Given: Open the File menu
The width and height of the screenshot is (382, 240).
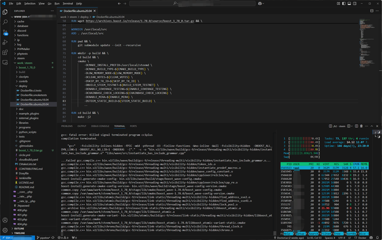Looking at the screenshot, I should (x=11, y=3).
